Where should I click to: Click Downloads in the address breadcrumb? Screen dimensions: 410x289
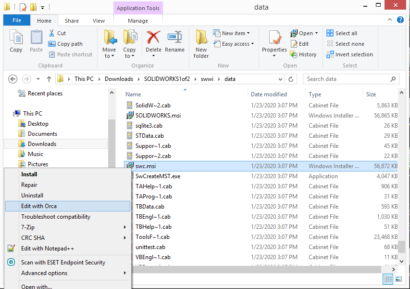[119, 79]
